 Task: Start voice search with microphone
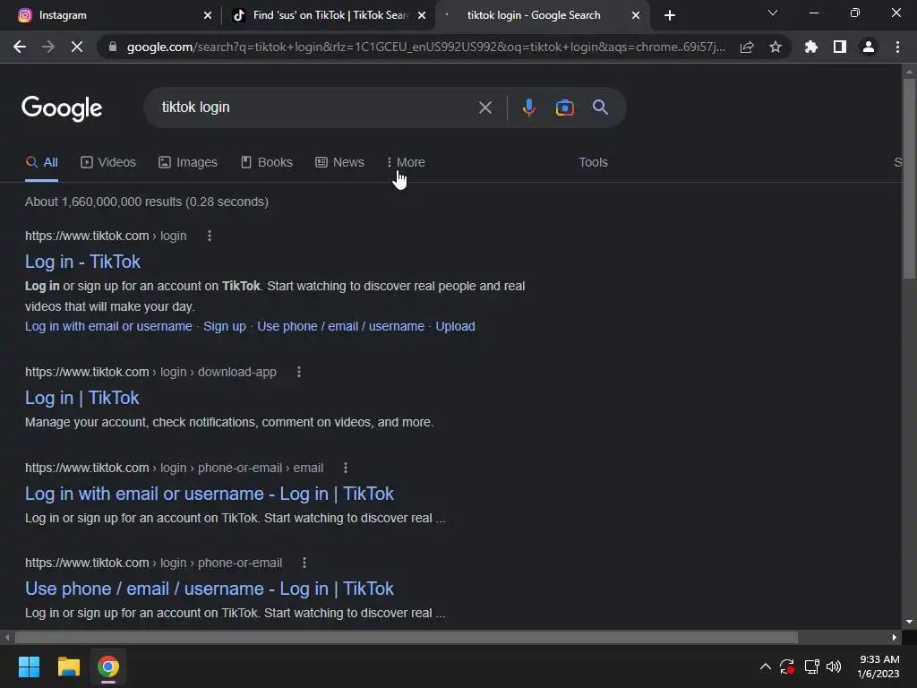528,107
